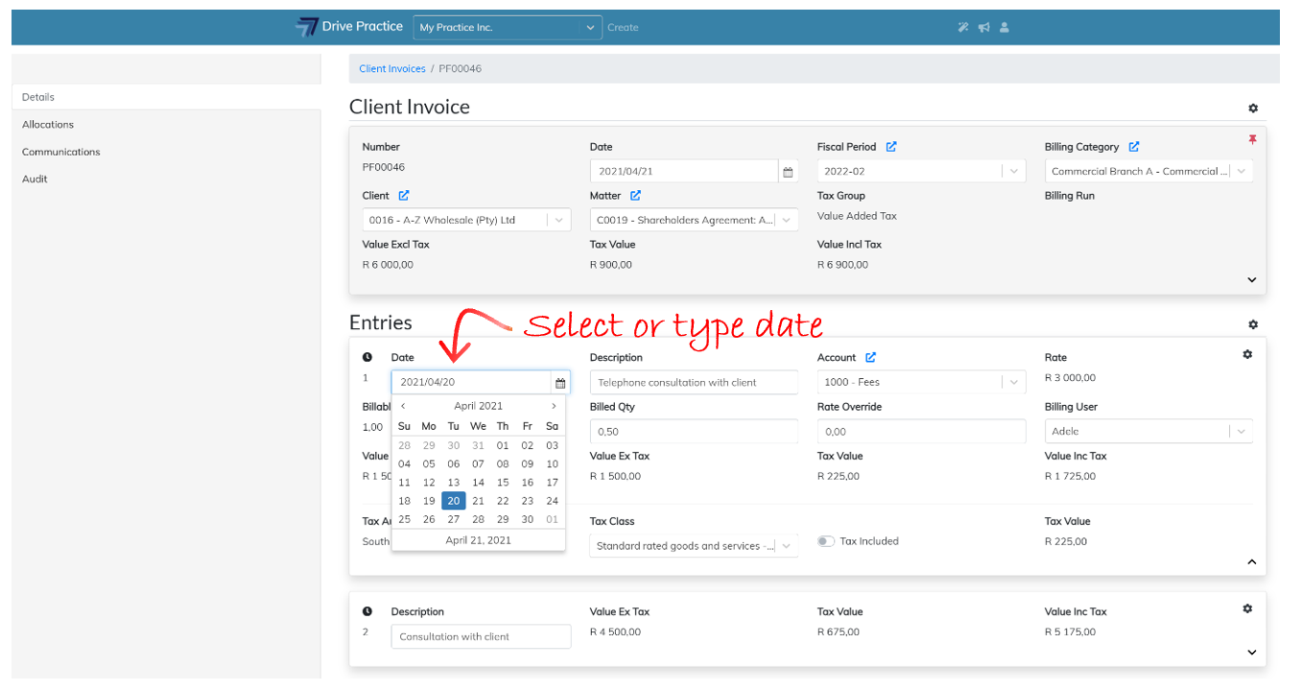Open external link icon next to Matter
This screenshot has height=691, width=1301.
click(635, 196)
